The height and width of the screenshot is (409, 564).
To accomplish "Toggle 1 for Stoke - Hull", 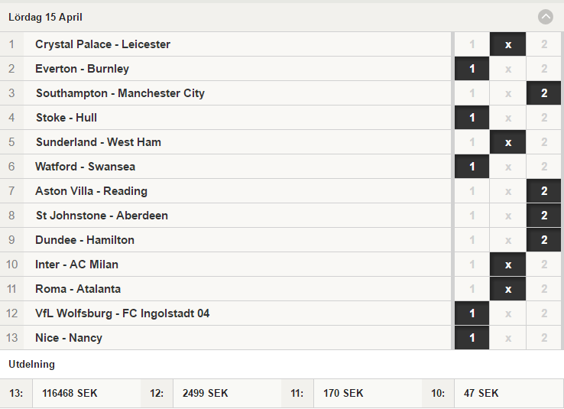I will (x=472, y=118).
